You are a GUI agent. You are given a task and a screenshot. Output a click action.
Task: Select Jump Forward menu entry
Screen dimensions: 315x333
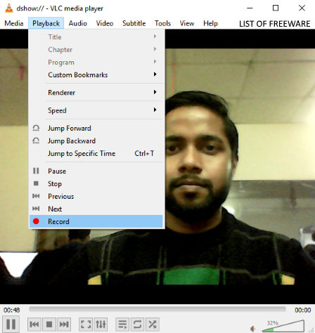pos(96,128)
